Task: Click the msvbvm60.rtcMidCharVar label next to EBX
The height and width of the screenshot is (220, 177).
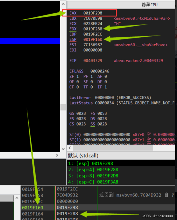Action: [x=142, y=18]
